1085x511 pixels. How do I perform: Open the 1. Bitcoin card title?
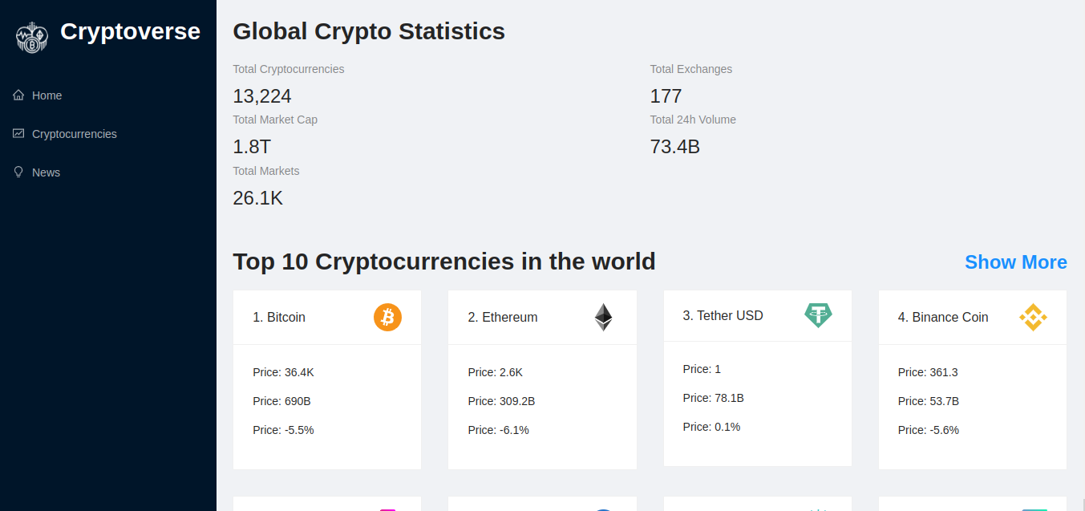pos(279,318)
